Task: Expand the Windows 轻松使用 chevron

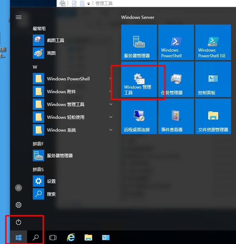Action: [x=111, y=117]
